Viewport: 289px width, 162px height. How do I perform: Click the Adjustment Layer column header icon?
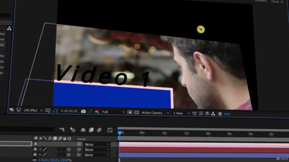(x=64, y=139)
